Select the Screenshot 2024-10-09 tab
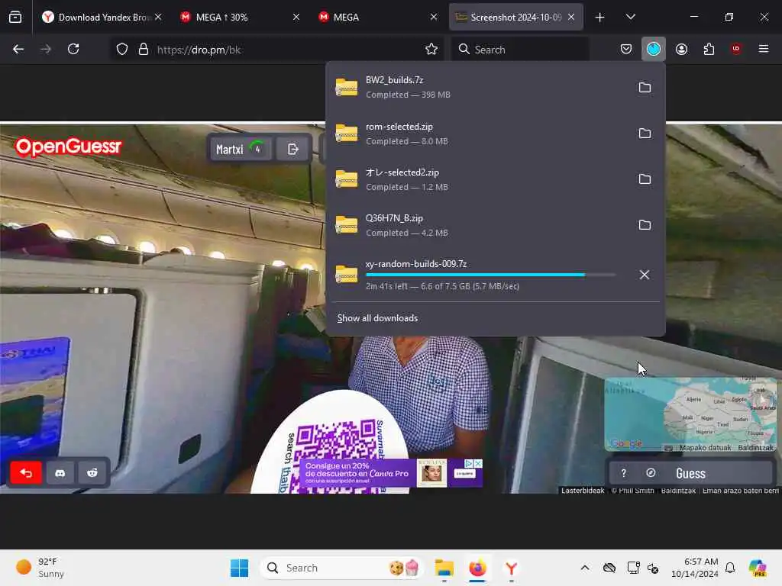Image resolution: width=782 pixels, height=586 pixels. (x=515, y=18)
